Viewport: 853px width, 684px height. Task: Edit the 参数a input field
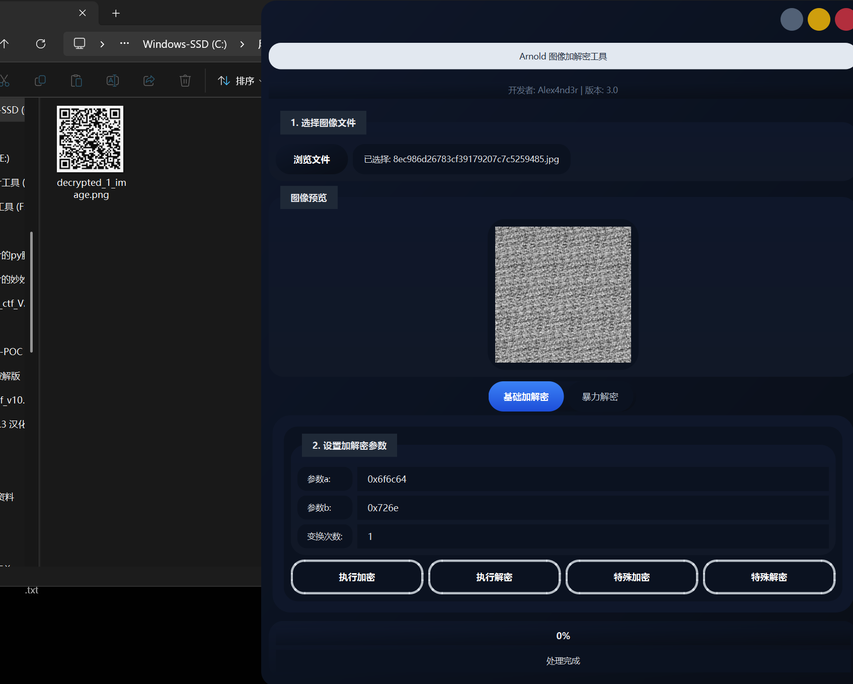click(593, 479)
